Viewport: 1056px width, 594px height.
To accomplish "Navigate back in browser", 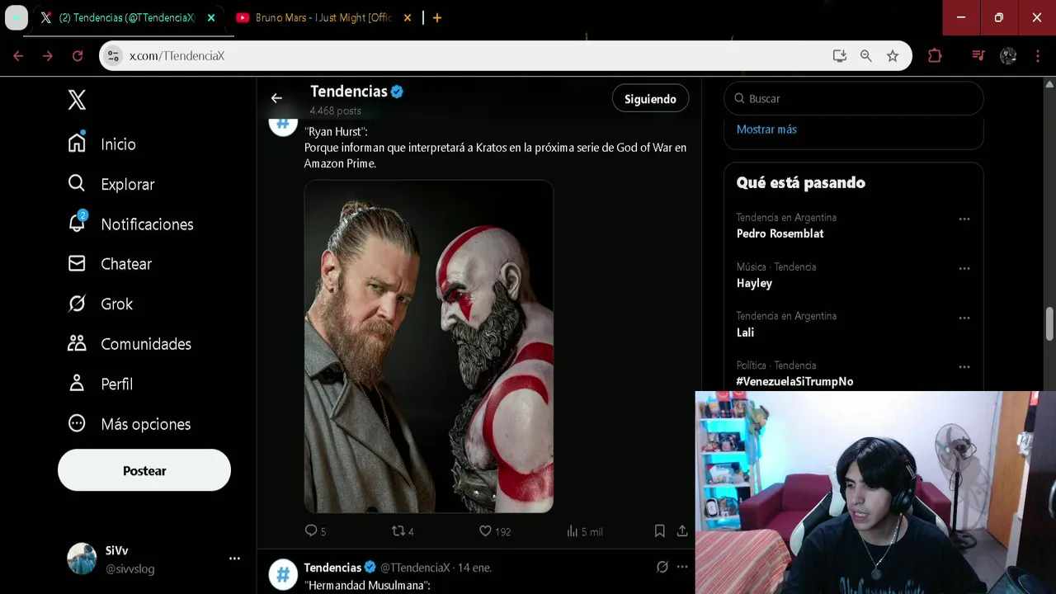I will [18, 55].
